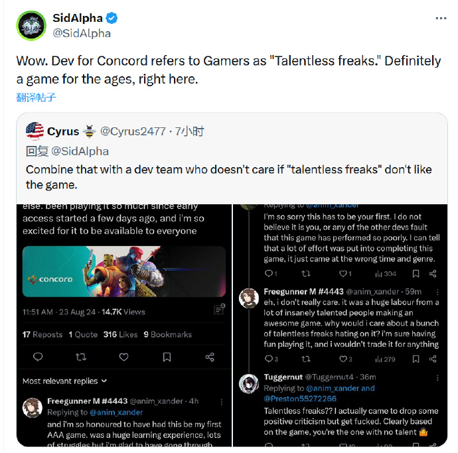Expand the 'Most relevant replies' sort dropdown
This screenshot has width=458, height=453.
tap(65, 381)
